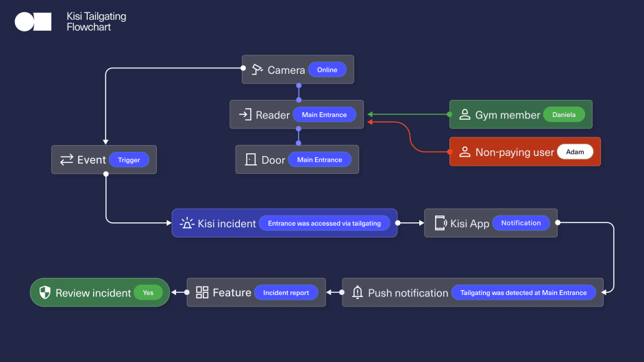
Task: Click the 'Tailgating was detected at Main Entrance' badge
Action: point(523,293)
